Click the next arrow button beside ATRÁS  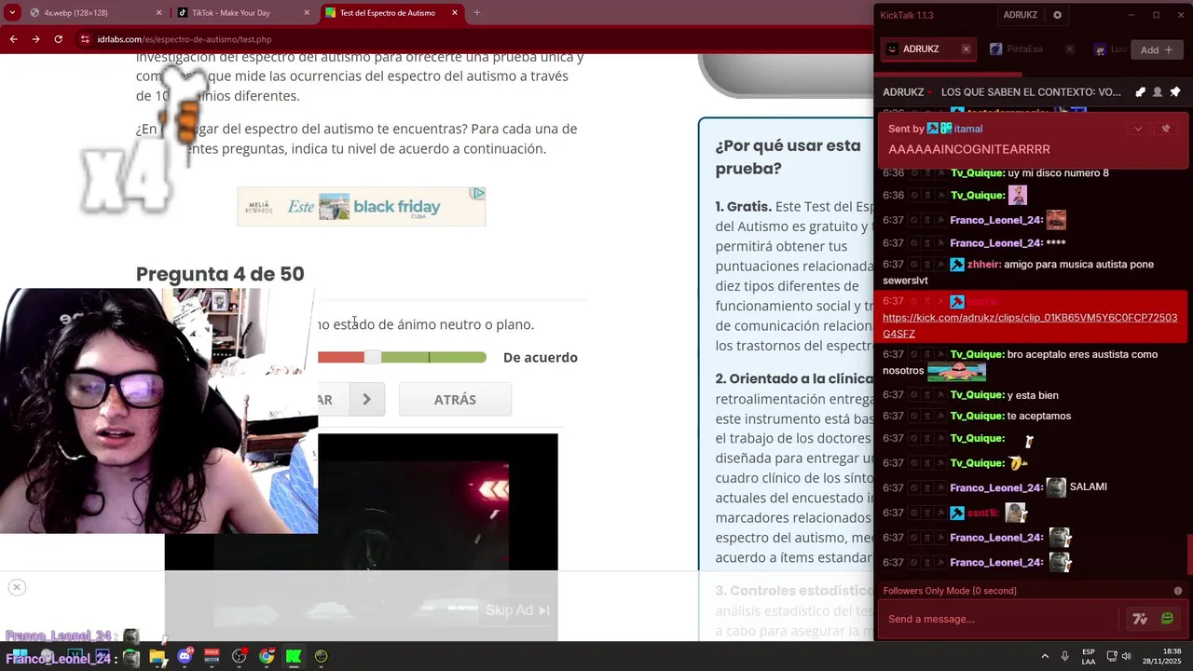[x=366, y=400]
